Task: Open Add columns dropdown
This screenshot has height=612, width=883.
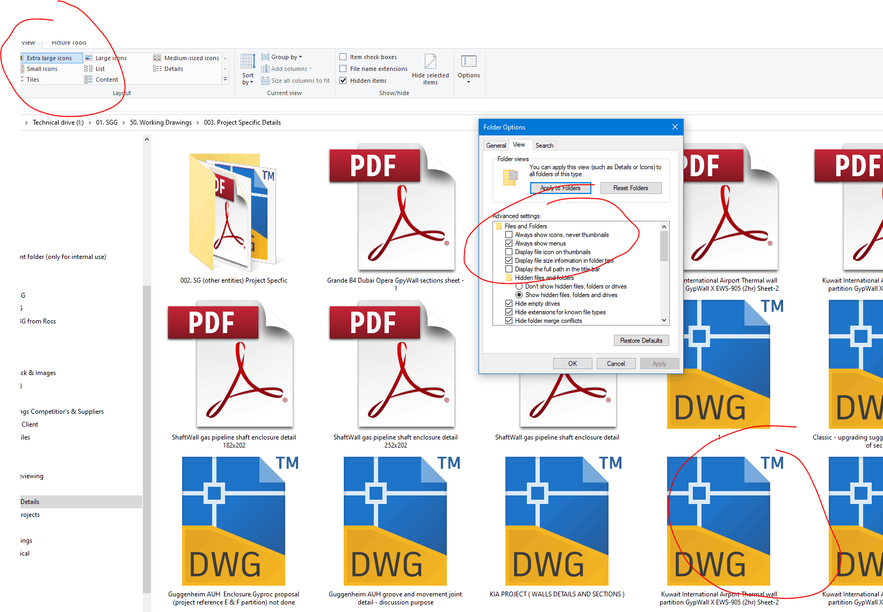Action: pyautogui.click(x=287, y=69)
